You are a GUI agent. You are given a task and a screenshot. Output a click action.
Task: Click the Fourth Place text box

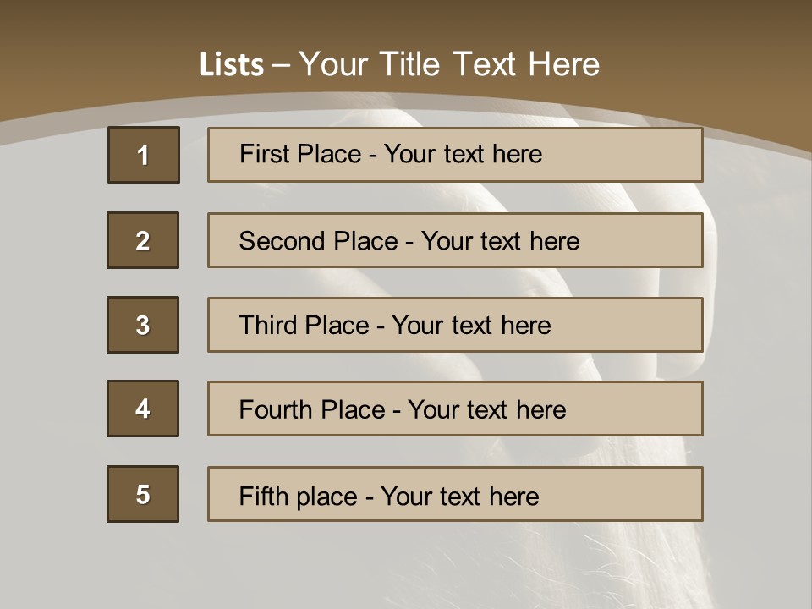[455, 409]
